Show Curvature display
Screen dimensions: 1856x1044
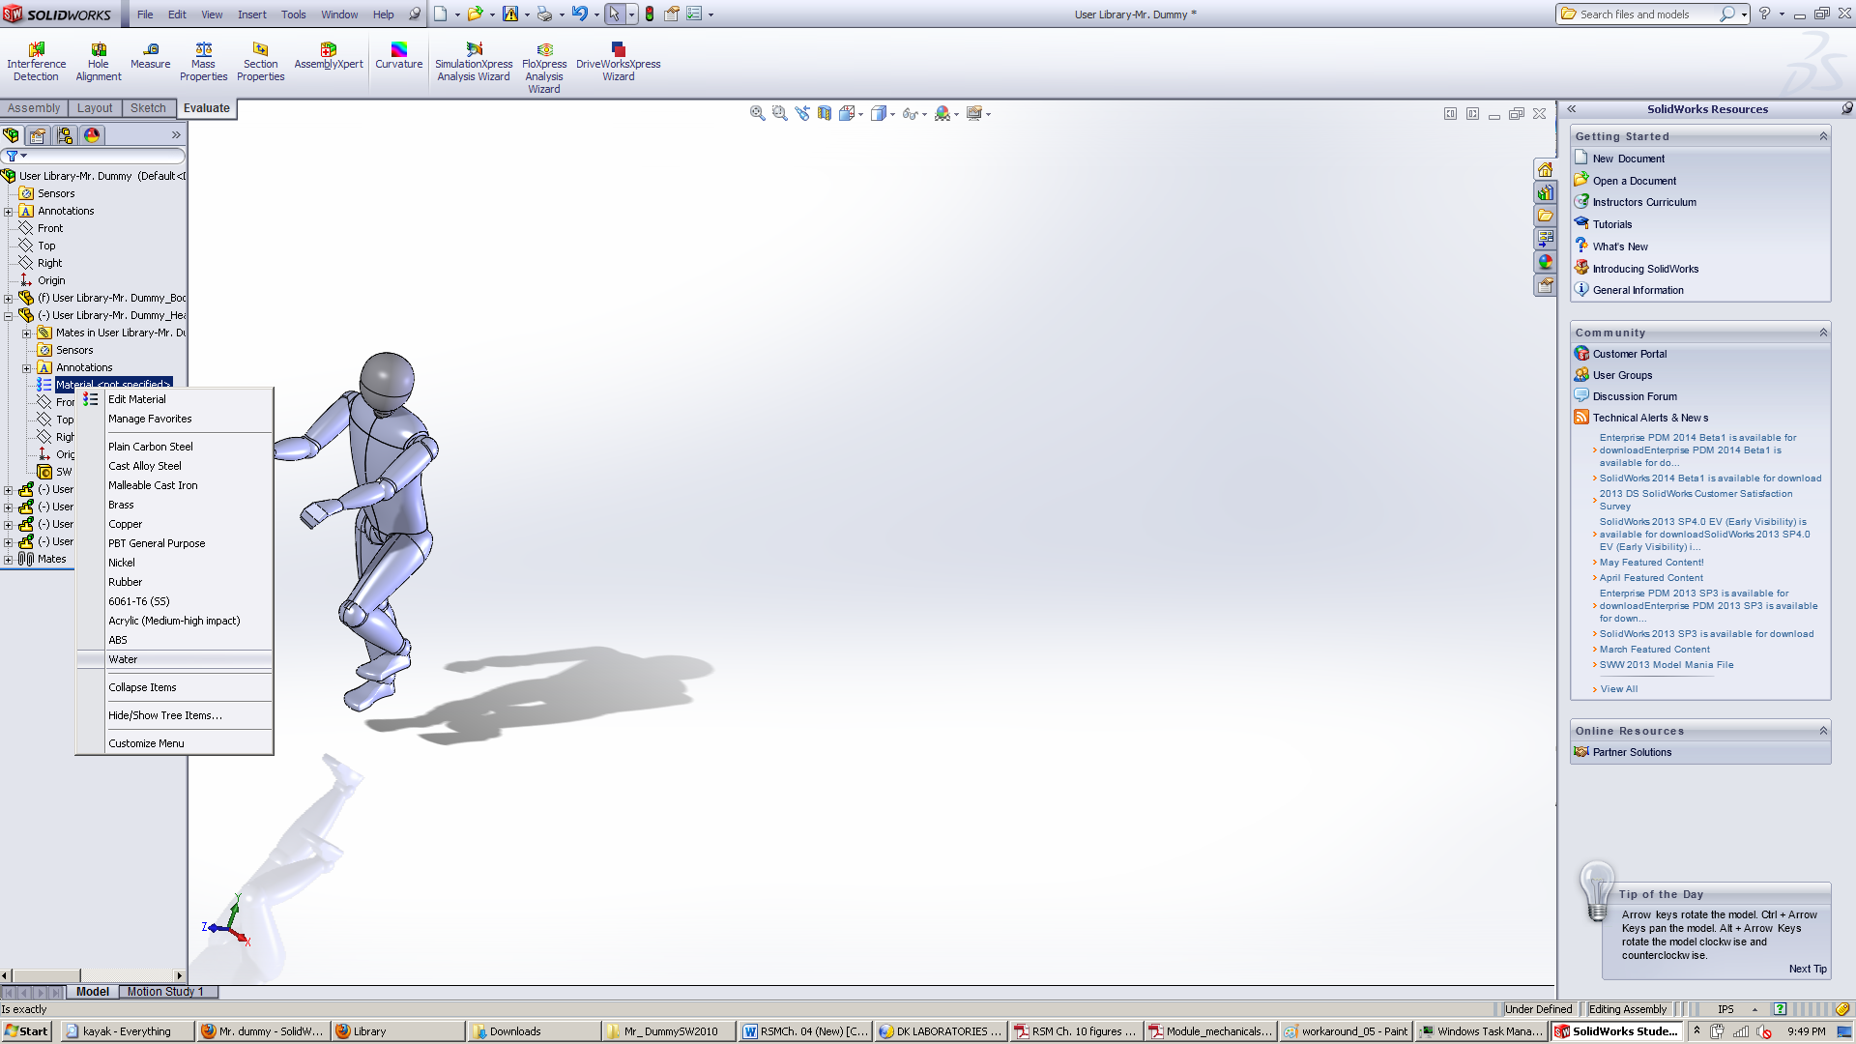point(398,56)
